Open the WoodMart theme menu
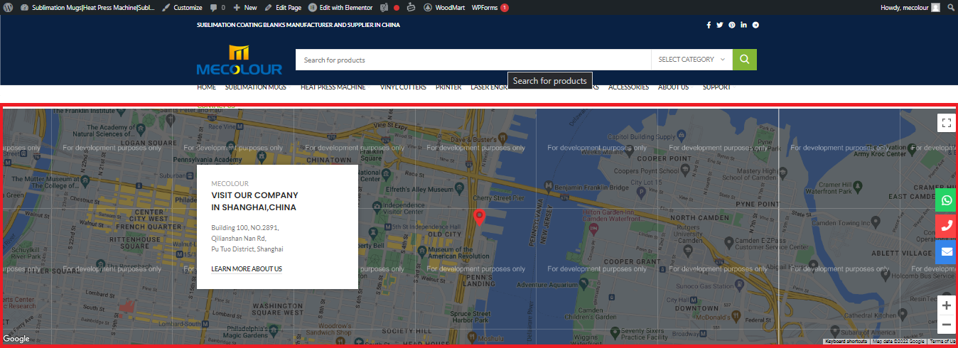The height and width of the screenshot is (348, 958). (444, 7)
